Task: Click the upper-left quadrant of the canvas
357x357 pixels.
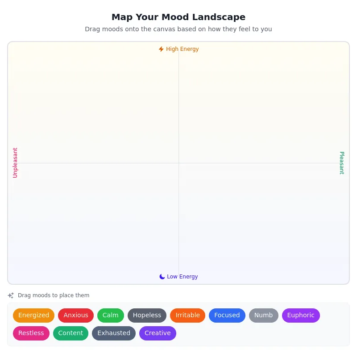Action: (x=94, y=103)
